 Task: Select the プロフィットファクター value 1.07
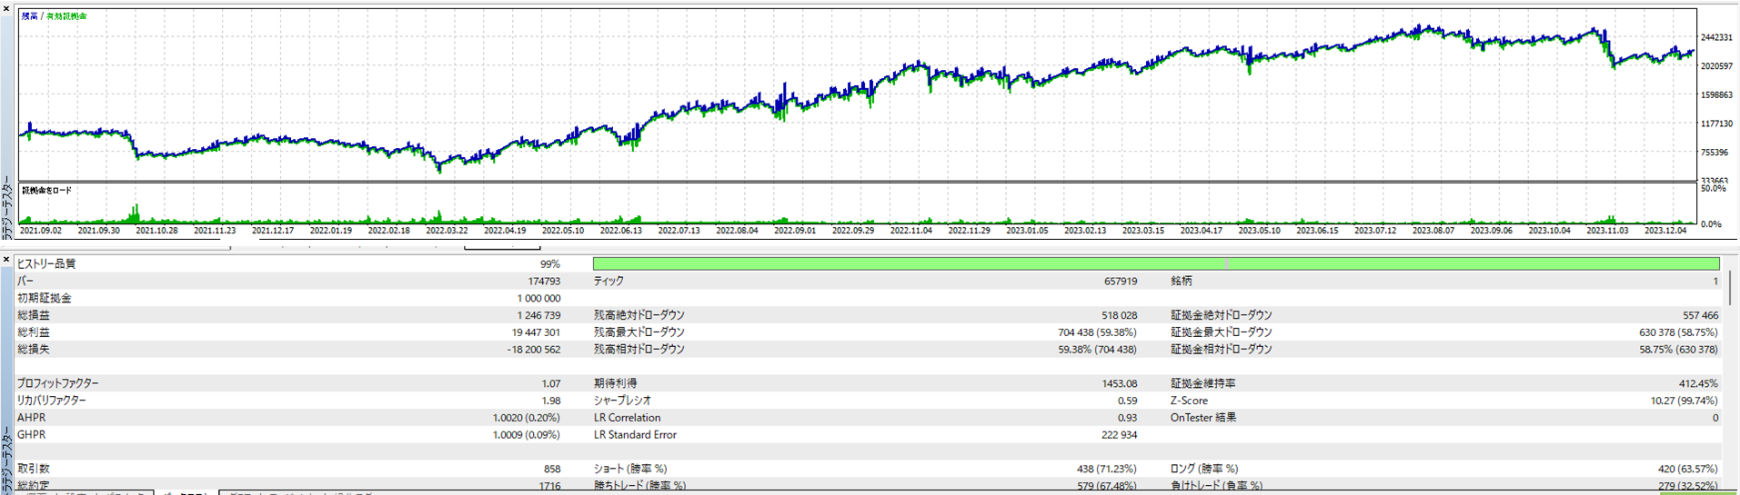(x=550, y=384)
